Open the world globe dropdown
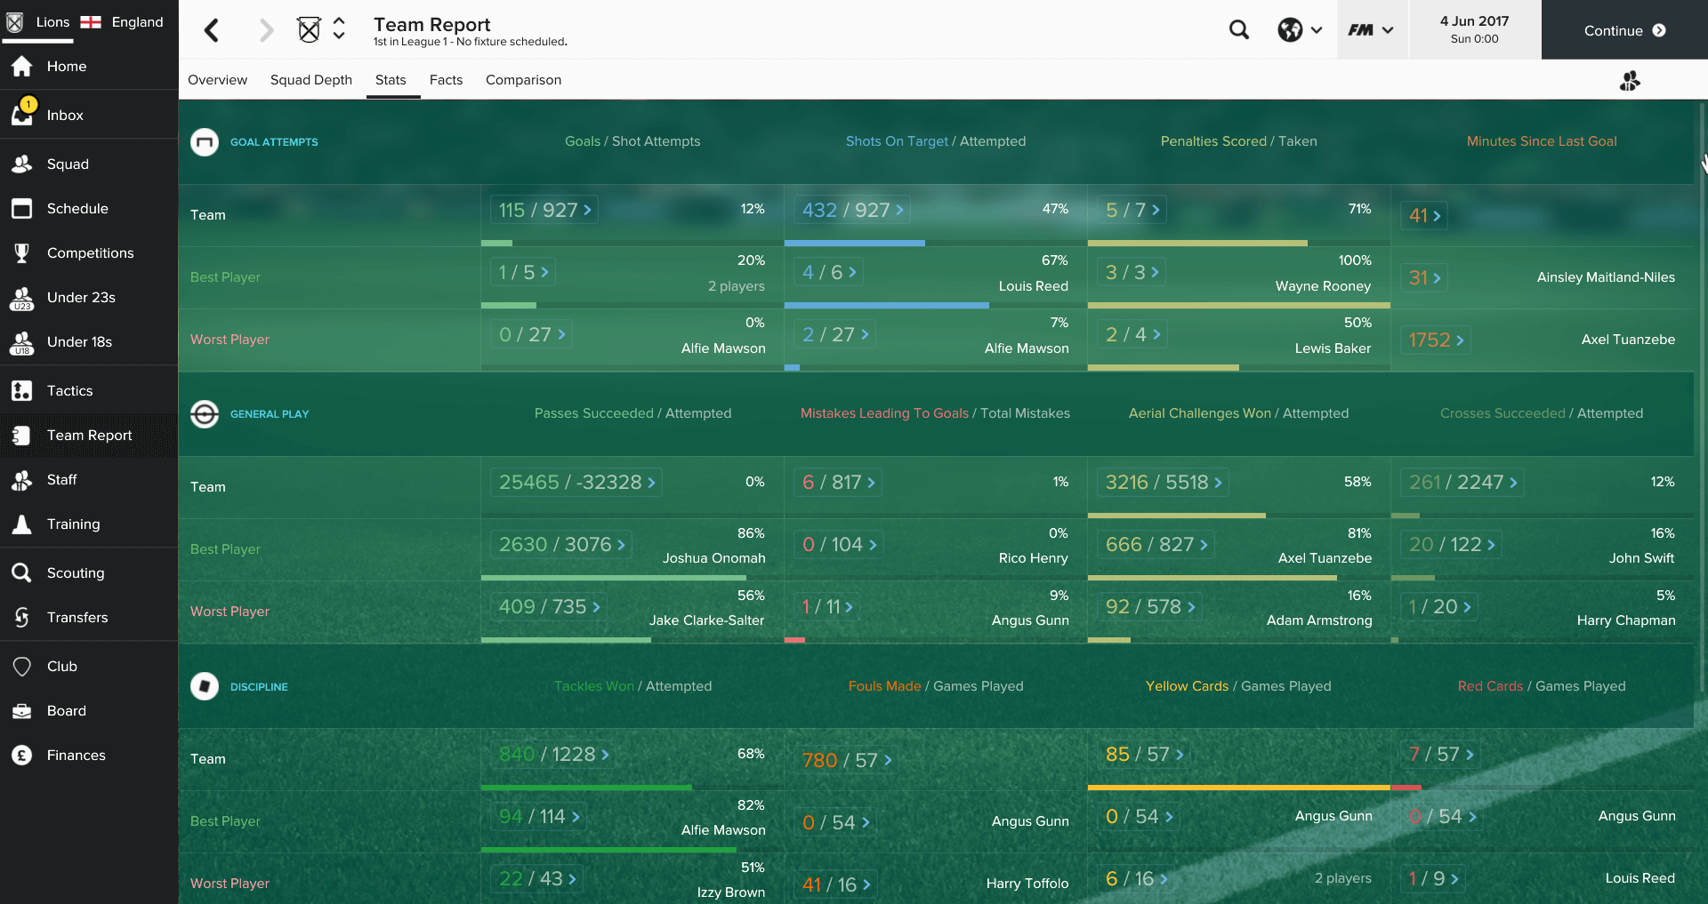Screen dimensions: 1708x904 pos(1300,30)
